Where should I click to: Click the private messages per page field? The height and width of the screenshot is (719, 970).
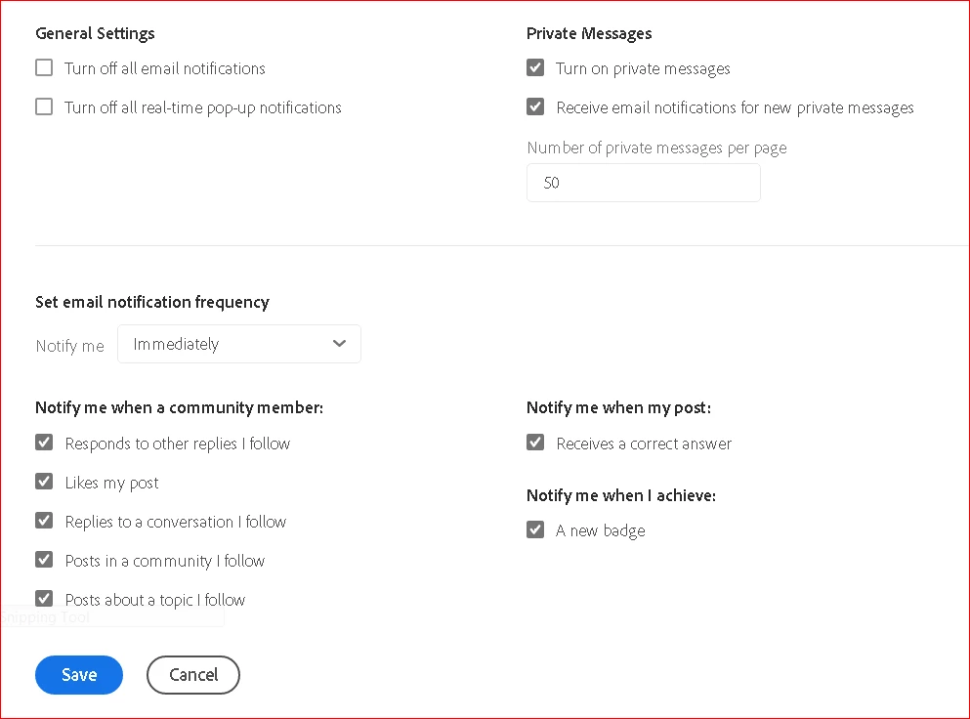(643, 183)
